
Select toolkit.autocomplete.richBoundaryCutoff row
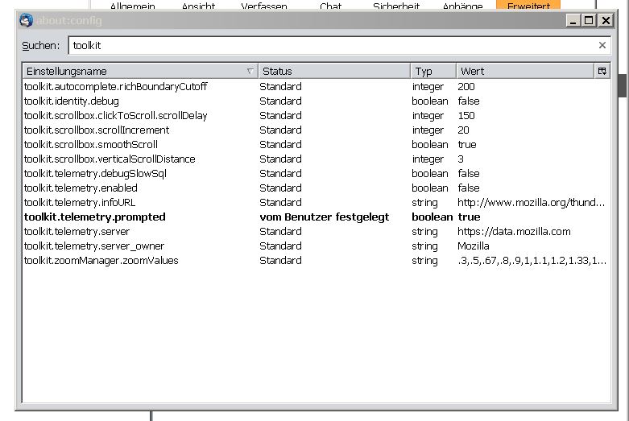(x=115, y=87)
